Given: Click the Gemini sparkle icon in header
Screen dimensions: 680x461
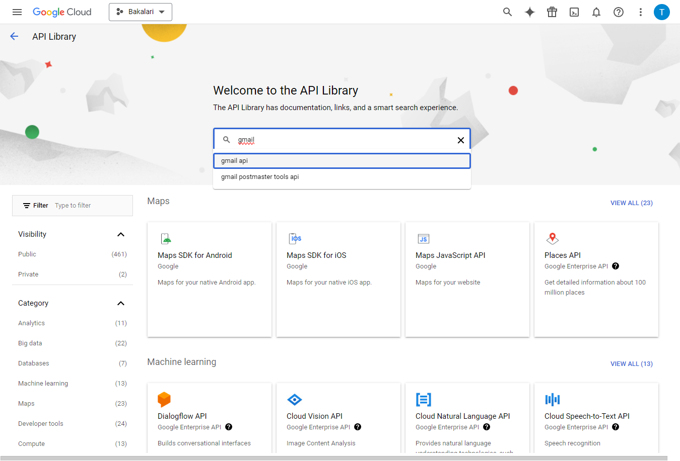Looking at the screenshot, I should pyautogui.click(x=530, y=12).
